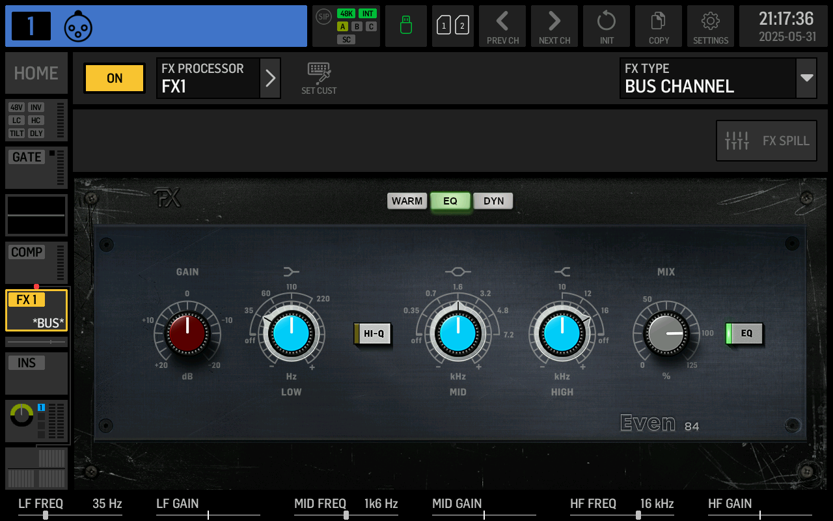Open the DYN tab of the Even 84

(x=493, y=201)
